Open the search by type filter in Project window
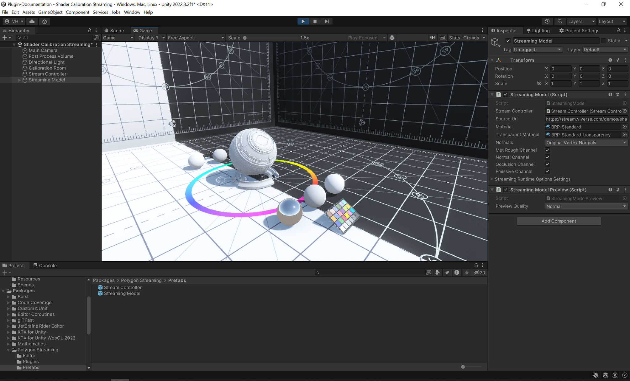The height and width of the screenshot is (381, 630). 438,273
